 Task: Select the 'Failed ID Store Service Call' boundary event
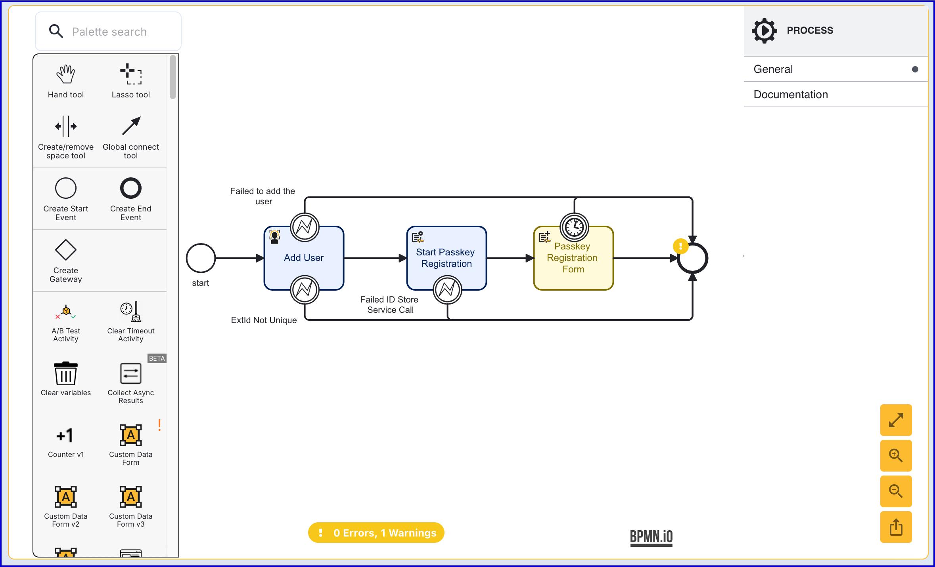click(447, 290)
